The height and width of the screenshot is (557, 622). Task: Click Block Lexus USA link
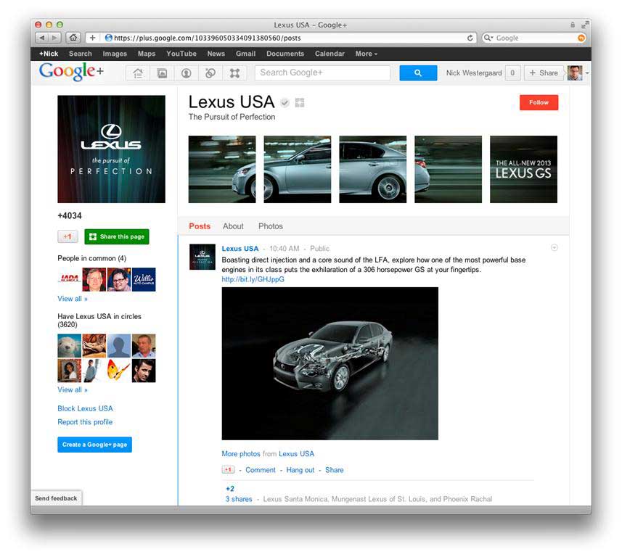point(85,408)
